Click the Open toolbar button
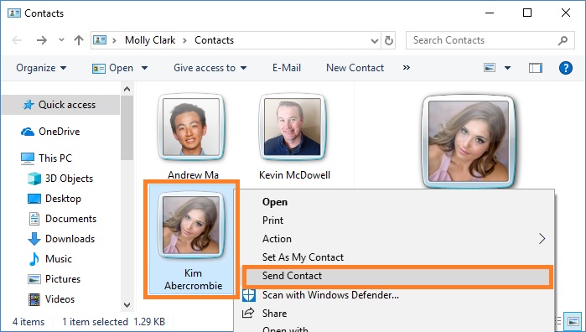This screenshot has width=586, height=332. pos(112,68)
